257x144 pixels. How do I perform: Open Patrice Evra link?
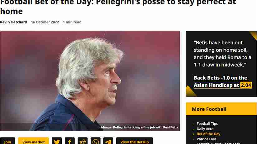pos(206,139)
